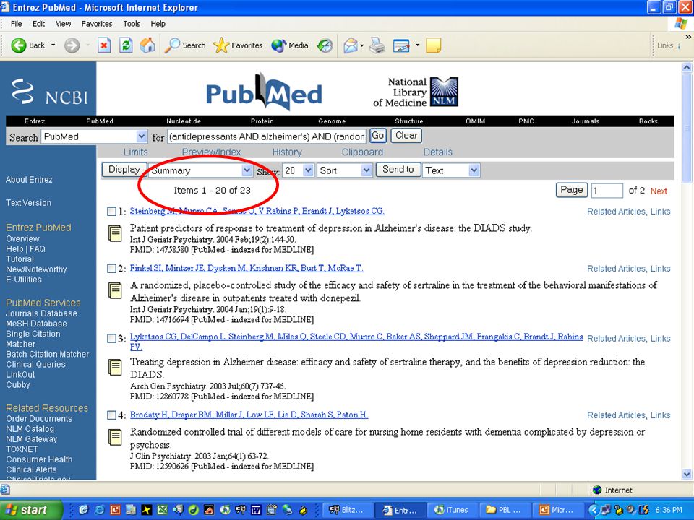The image size is (694, 520).
Task: Switch to the Limits tab
Action: click(135, 152)
